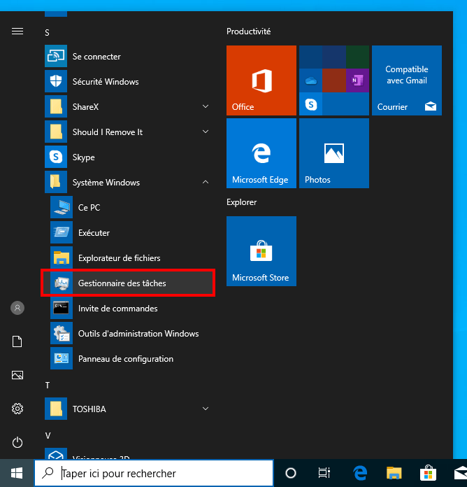Open Ce PC computer icon
The height and width of the screenshot is (487, 467).
tap(62, 207)
